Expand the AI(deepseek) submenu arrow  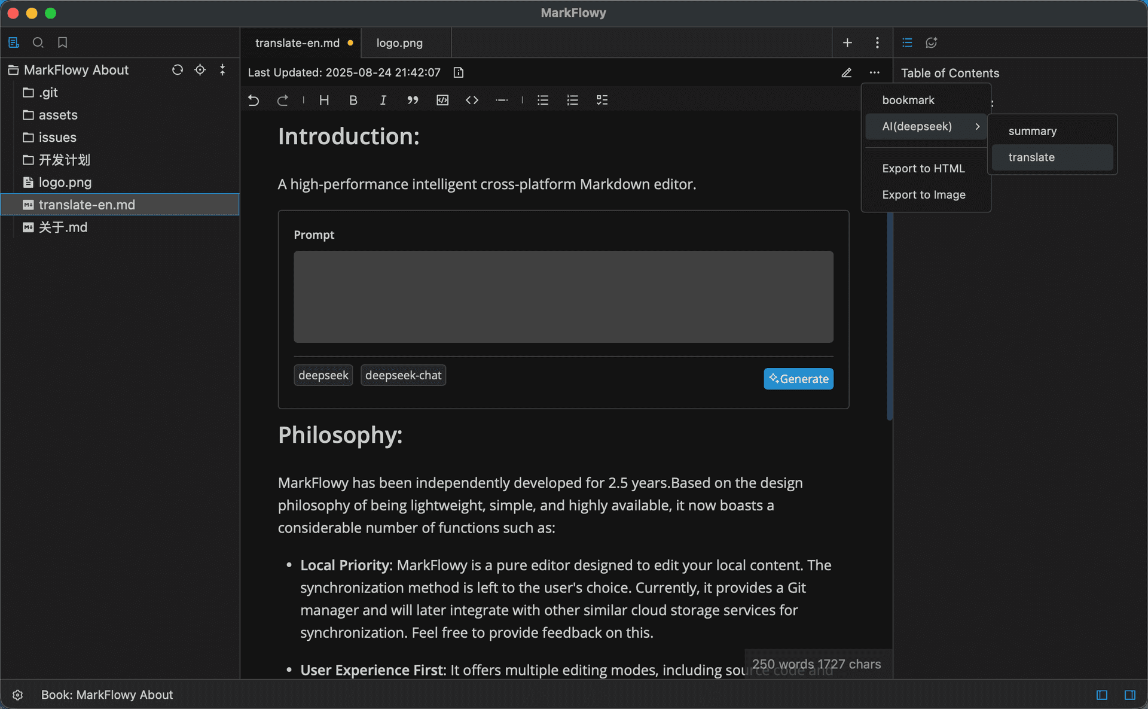pyautogui.click(x=977, y=126)
